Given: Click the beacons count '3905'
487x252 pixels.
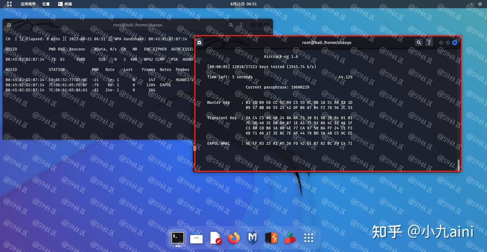Looking at the screenshot, I should (x=81, y=59).
